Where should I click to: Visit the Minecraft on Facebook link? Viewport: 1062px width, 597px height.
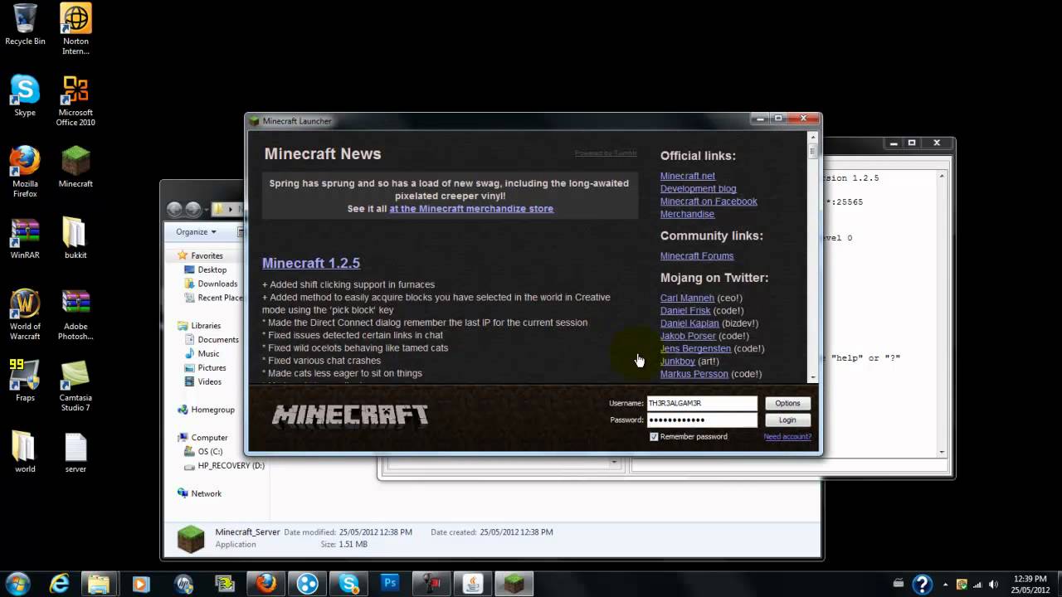[x=709, y=201]
